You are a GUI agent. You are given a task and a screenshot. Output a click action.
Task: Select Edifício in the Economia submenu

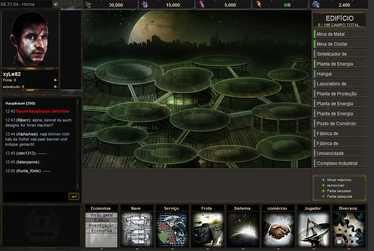click(101, 220)
